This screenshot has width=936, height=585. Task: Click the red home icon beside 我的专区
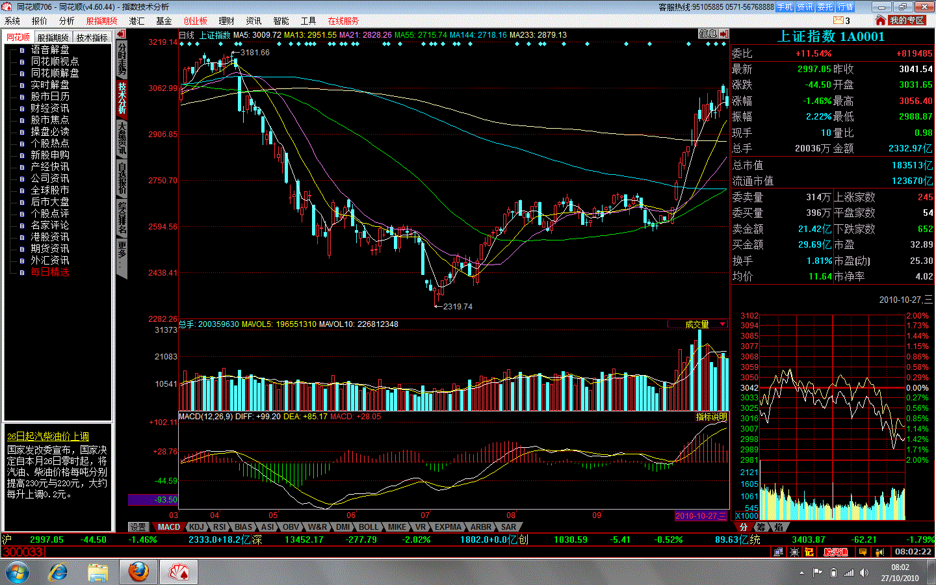pyautogui.click(x=881, y=20)
